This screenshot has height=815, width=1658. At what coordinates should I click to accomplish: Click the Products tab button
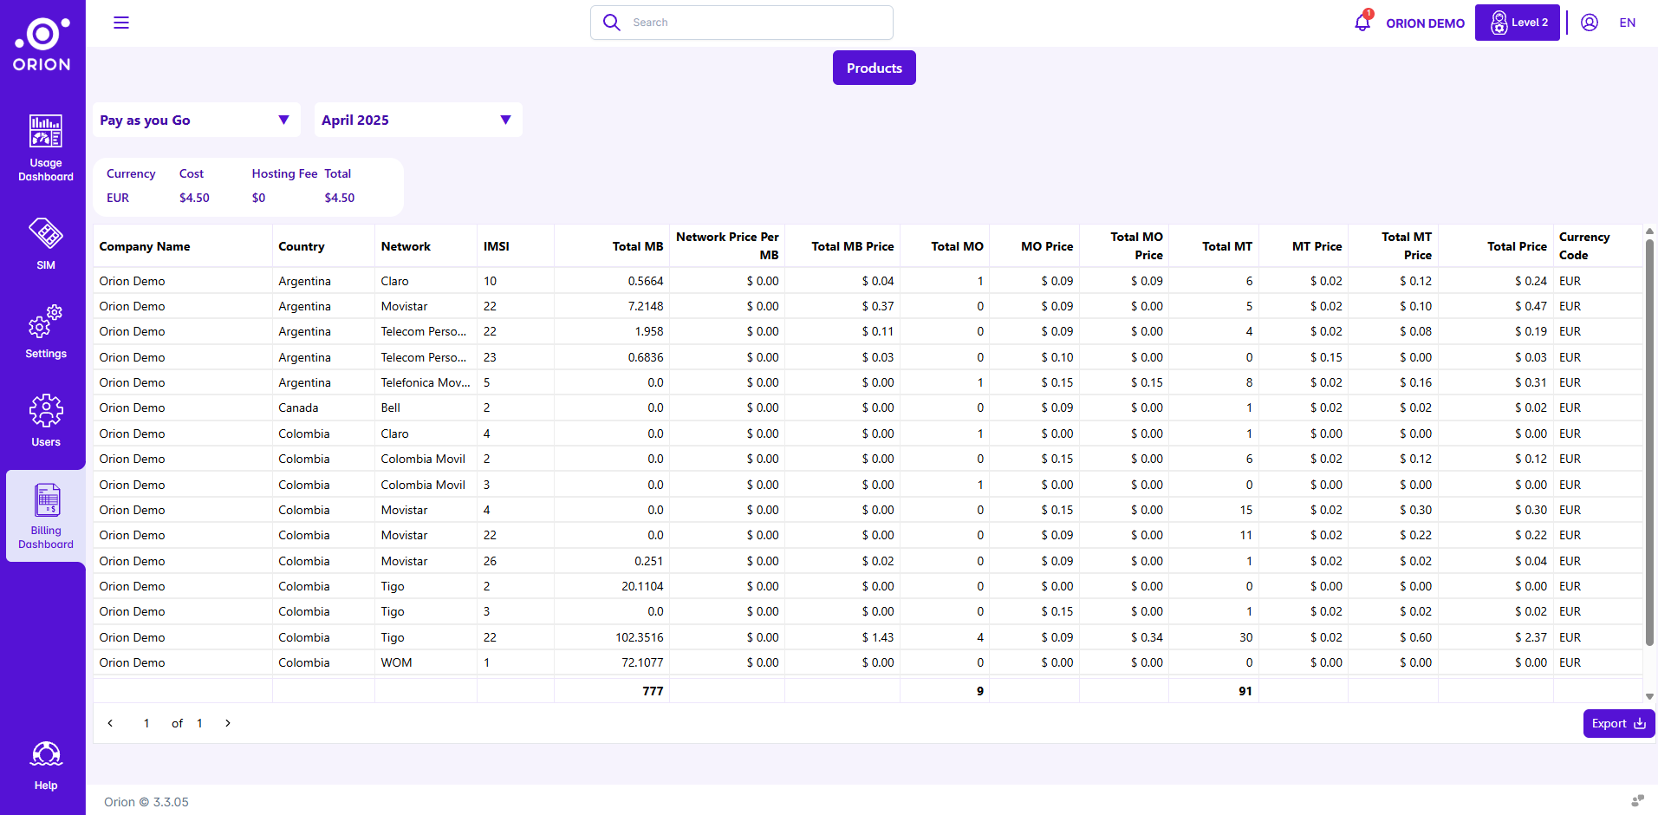pos(874,68)
